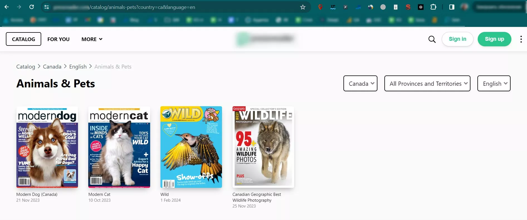Select Animals & Pets breadcrumb text

(x=113, y=67)
